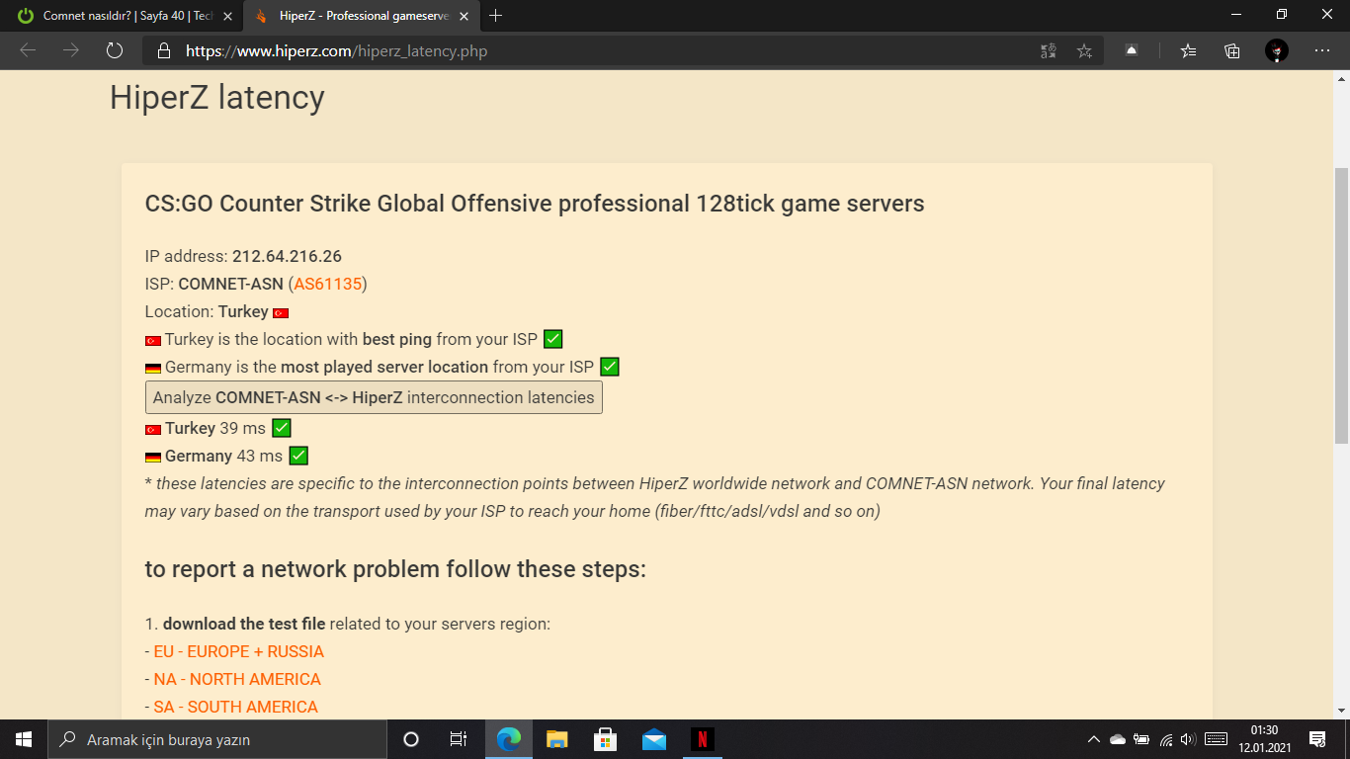The width and height of the screenshot is (1350, 759).
Task: Open the Mail app from the taskbar
Action: click(x=653, y=739)
